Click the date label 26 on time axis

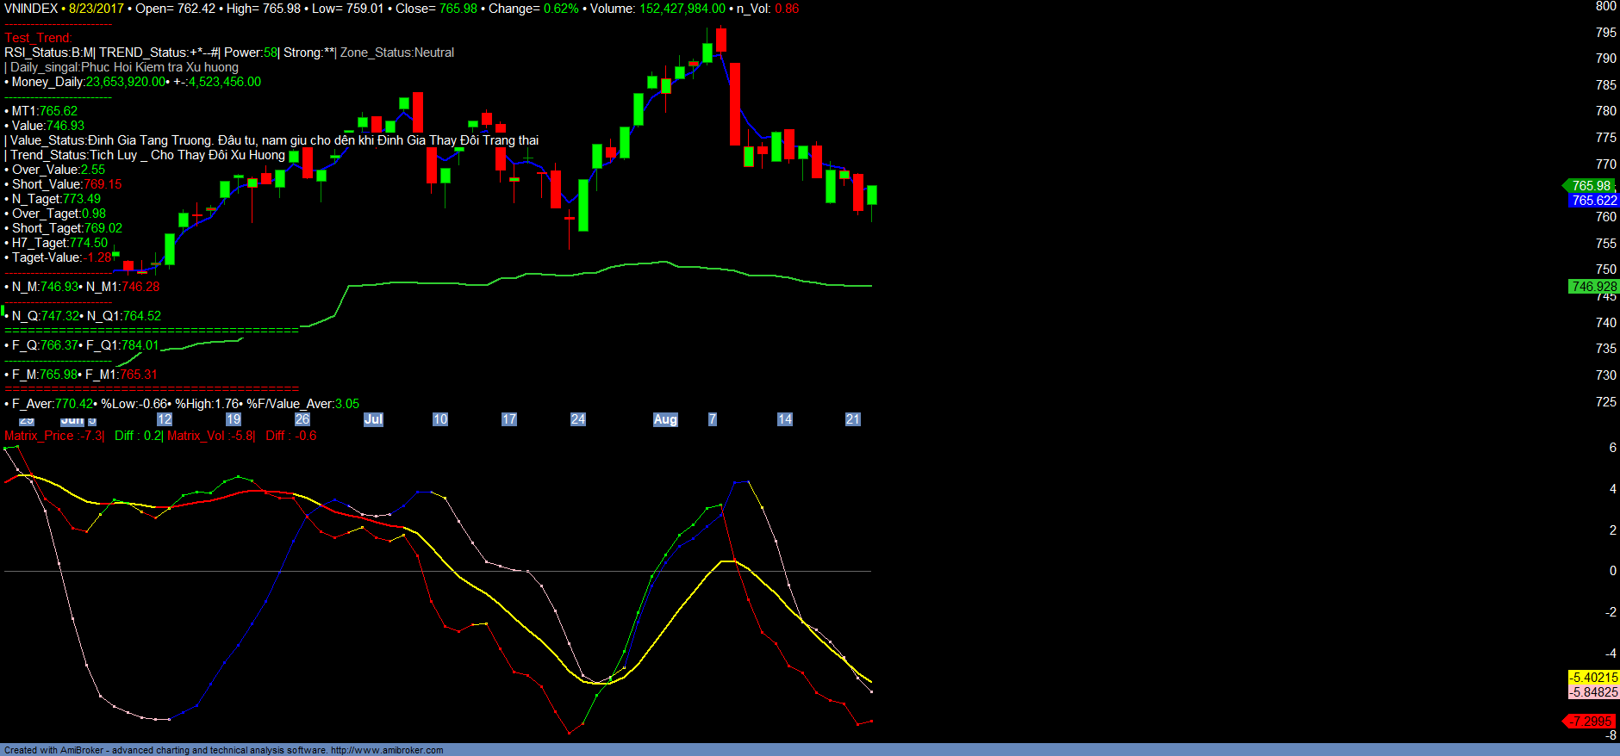pos(302,419)
